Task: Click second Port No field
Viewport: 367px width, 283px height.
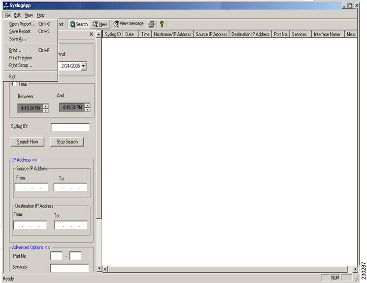Action: 75,256
